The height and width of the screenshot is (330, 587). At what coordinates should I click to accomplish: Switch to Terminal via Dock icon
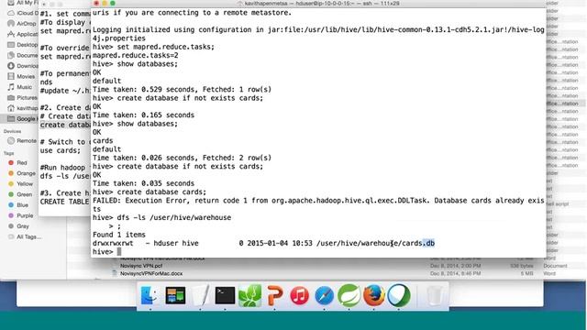(x=225, y=295)
